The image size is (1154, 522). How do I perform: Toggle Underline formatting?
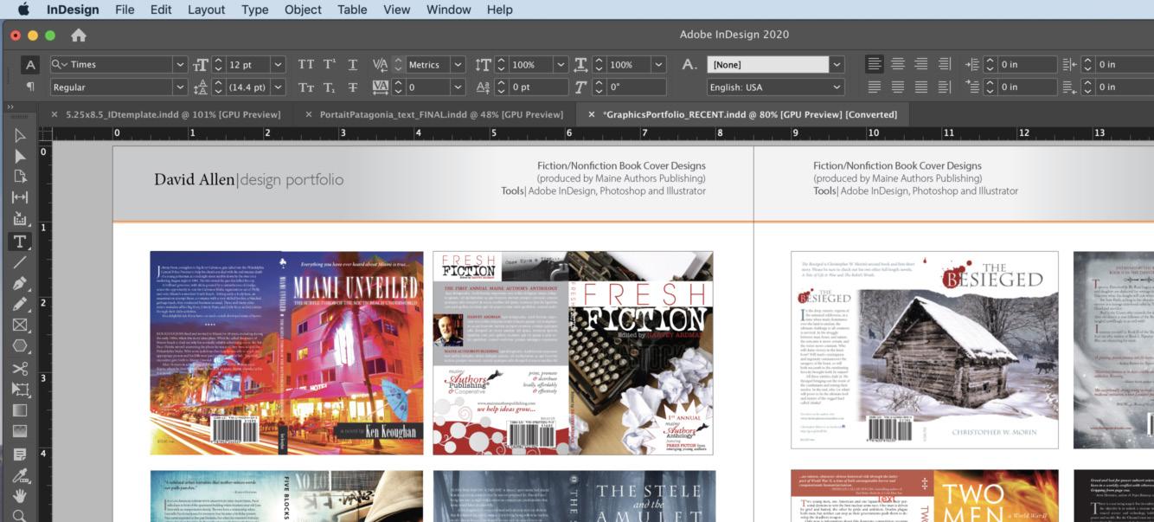[353, 65]
